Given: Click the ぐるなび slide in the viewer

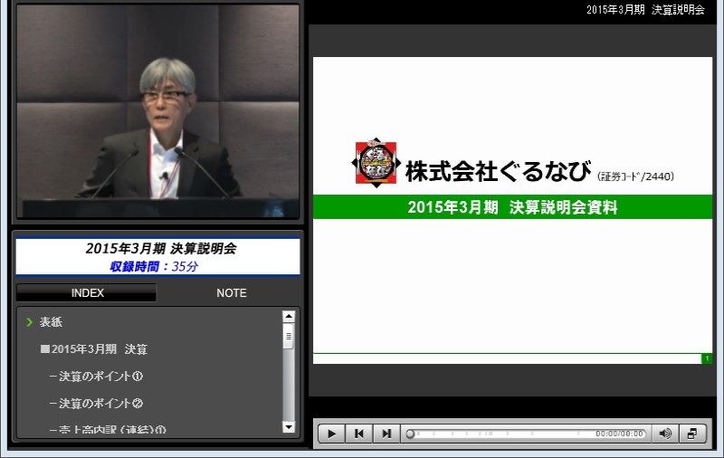Looking at the screenshot, I should point(512,210).
